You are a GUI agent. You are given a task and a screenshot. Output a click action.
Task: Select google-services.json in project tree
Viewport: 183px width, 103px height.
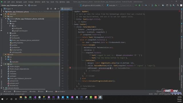click(x=21, y=31)
